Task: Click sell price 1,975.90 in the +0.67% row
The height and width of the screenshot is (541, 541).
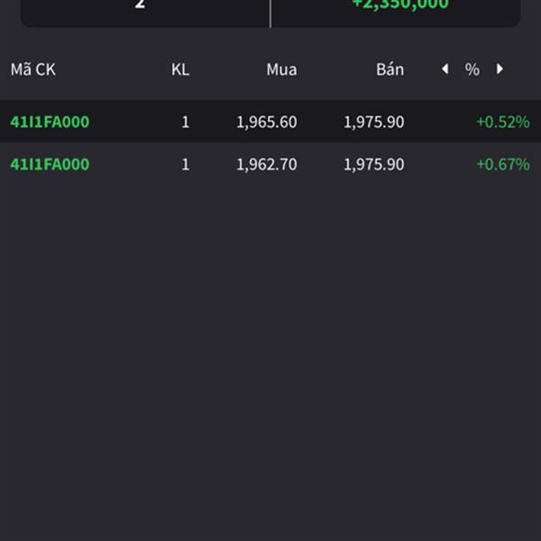Action: point(373,164)
